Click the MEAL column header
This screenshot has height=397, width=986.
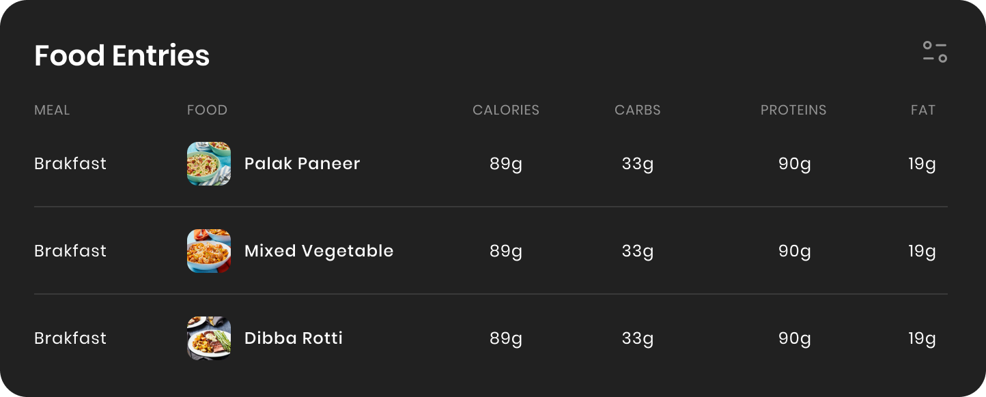(x=52, y=110)
